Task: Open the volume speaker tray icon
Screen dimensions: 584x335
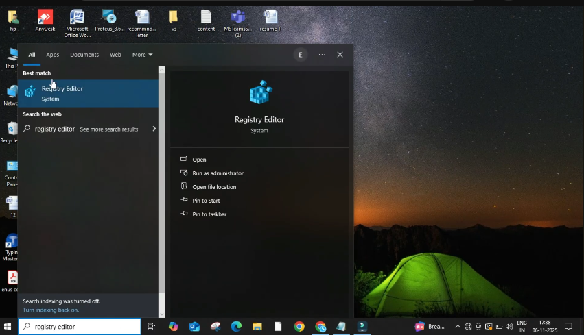Action: [509, 327]
